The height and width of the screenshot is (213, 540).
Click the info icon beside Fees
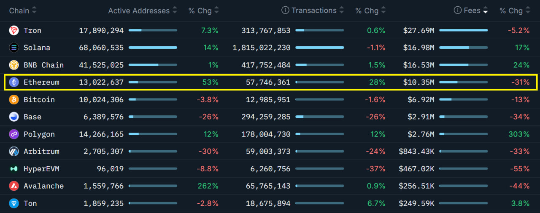tap(457, 11)
